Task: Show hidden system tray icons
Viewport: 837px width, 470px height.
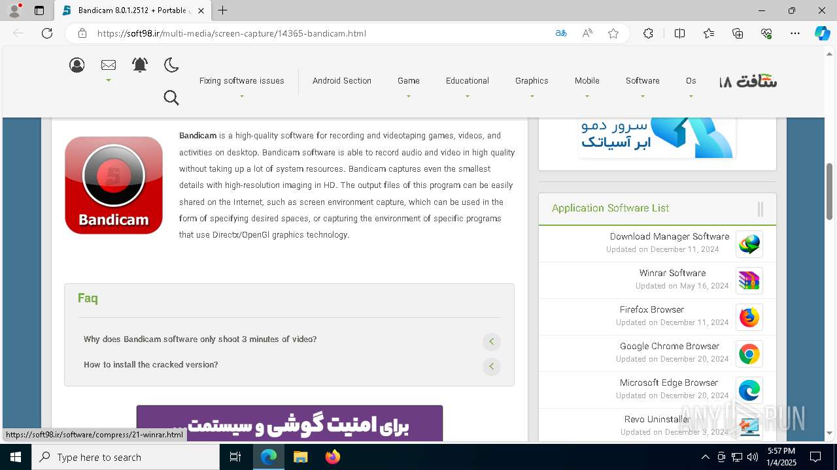Action: coord(705,457)
